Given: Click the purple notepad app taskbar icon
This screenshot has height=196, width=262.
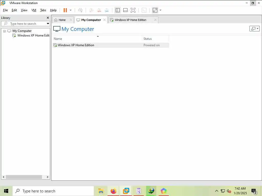Looking at the screenshot, I should coord(139,191).
